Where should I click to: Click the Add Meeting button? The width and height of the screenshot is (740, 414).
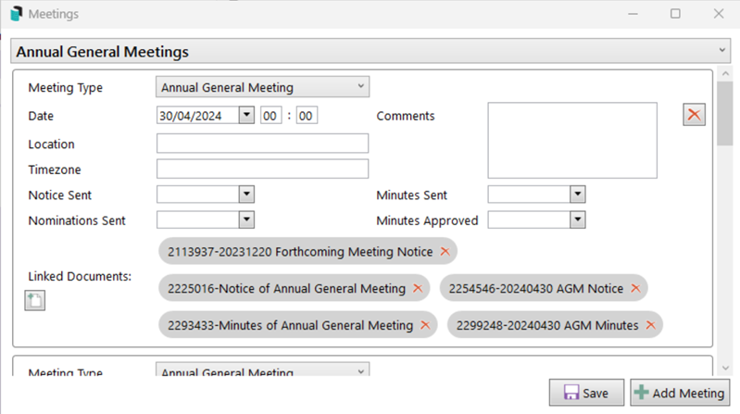[680, 393]
